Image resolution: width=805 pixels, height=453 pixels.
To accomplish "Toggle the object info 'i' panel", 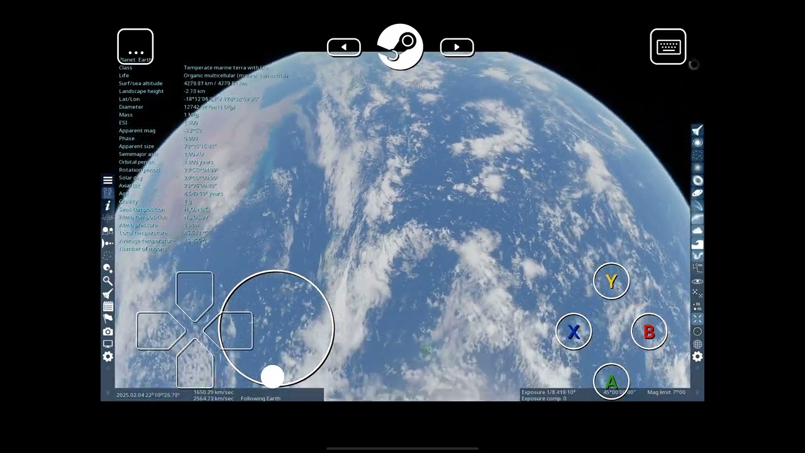I will click(x=108, y=205).
